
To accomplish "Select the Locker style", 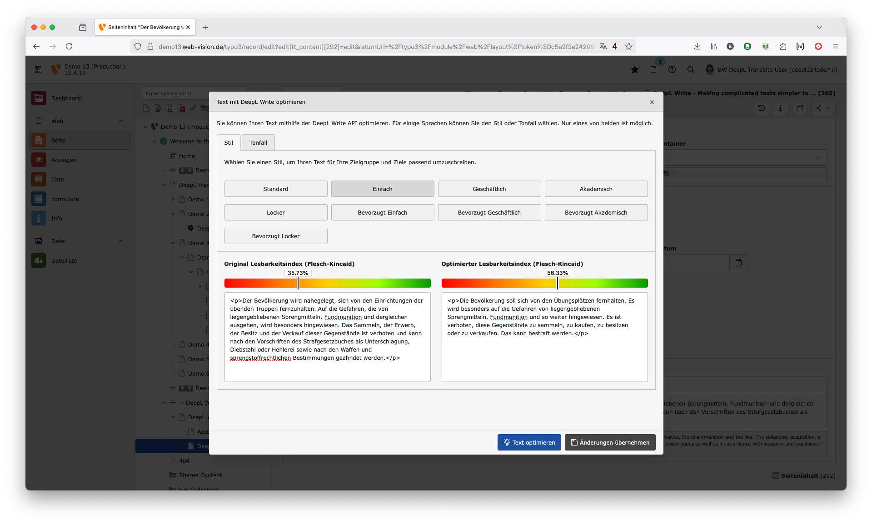I will coord(275,212).
